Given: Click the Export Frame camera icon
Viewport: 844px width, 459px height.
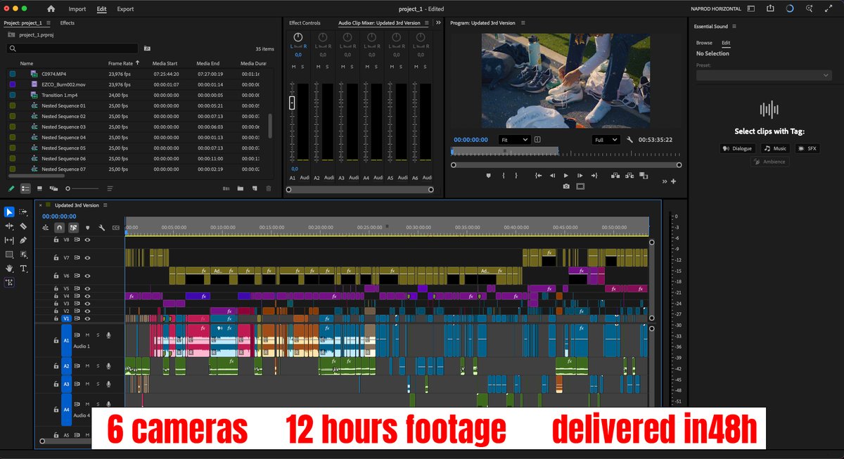Looking at the screenshot, I should (566, 186).
